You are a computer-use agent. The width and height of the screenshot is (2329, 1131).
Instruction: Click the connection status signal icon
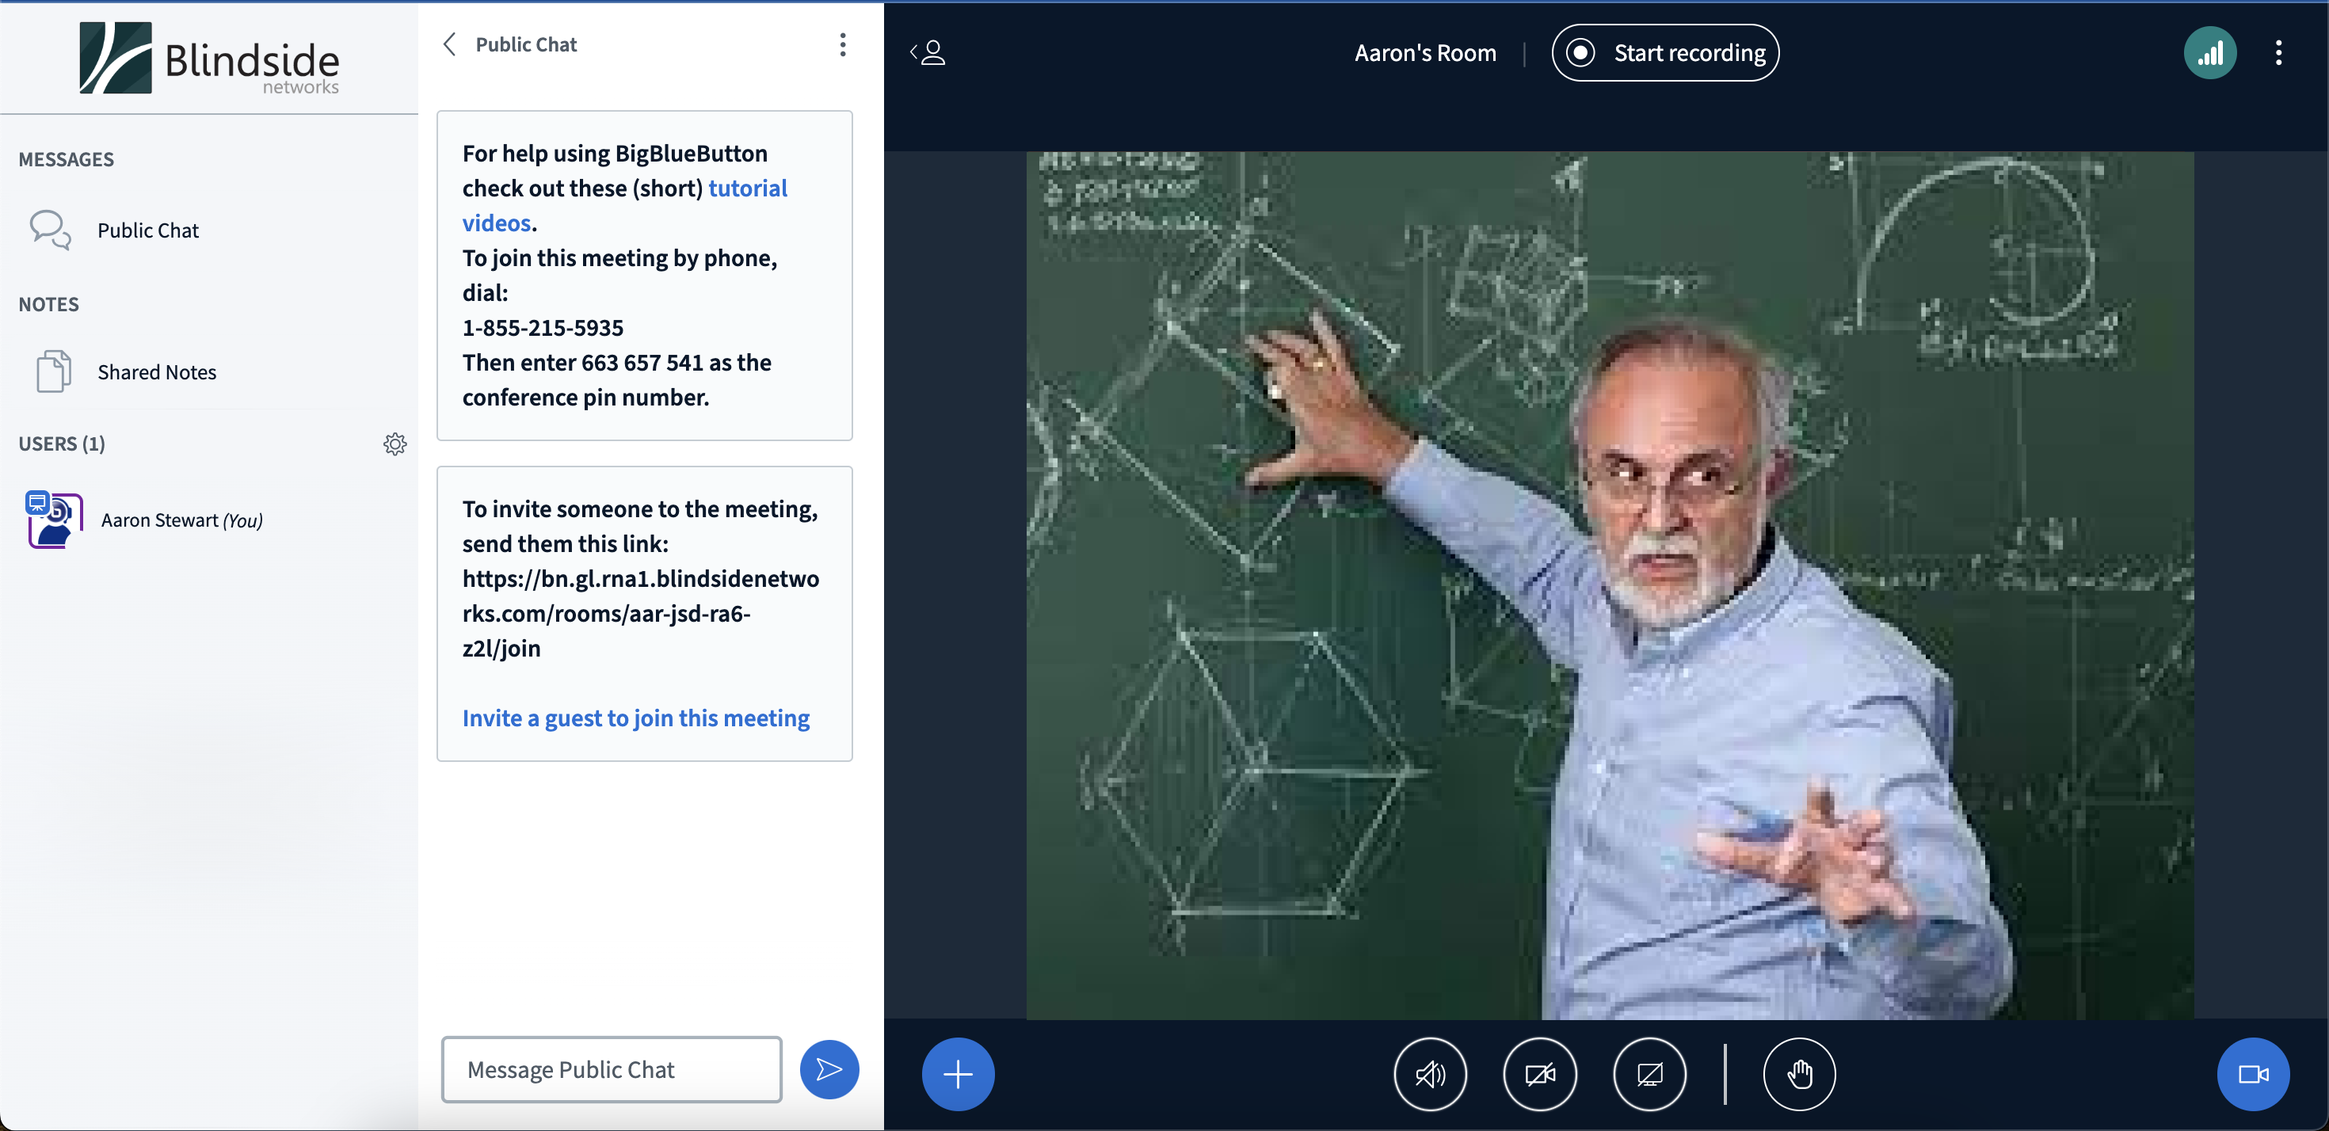pos(2209,53)
